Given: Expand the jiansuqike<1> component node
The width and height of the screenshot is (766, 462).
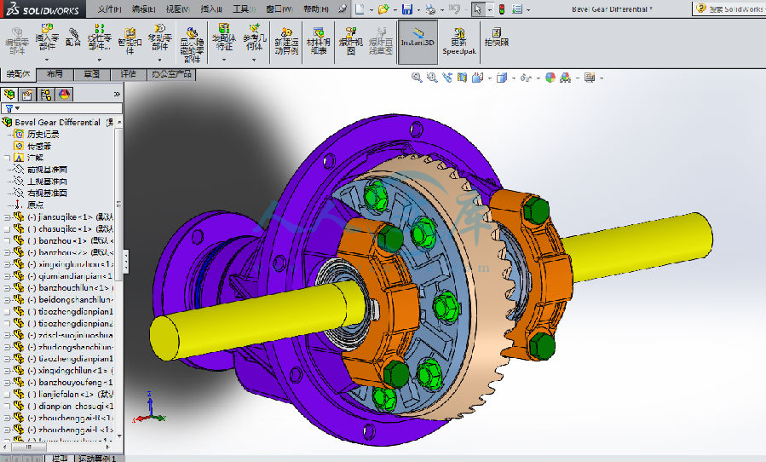Looking at the screenshot, I should click(8, 217).
